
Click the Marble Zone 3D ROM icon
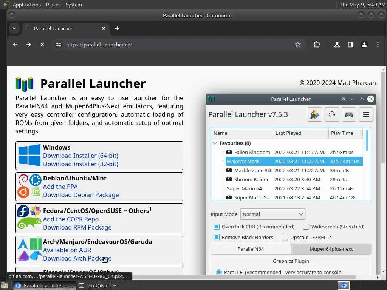[229, 170]
